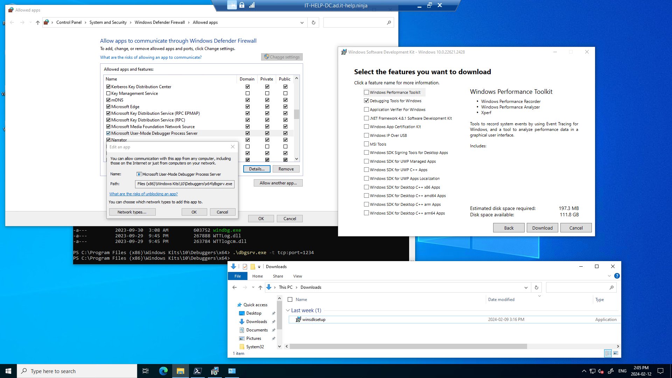Open the View ribbon tab

(297, 276)
